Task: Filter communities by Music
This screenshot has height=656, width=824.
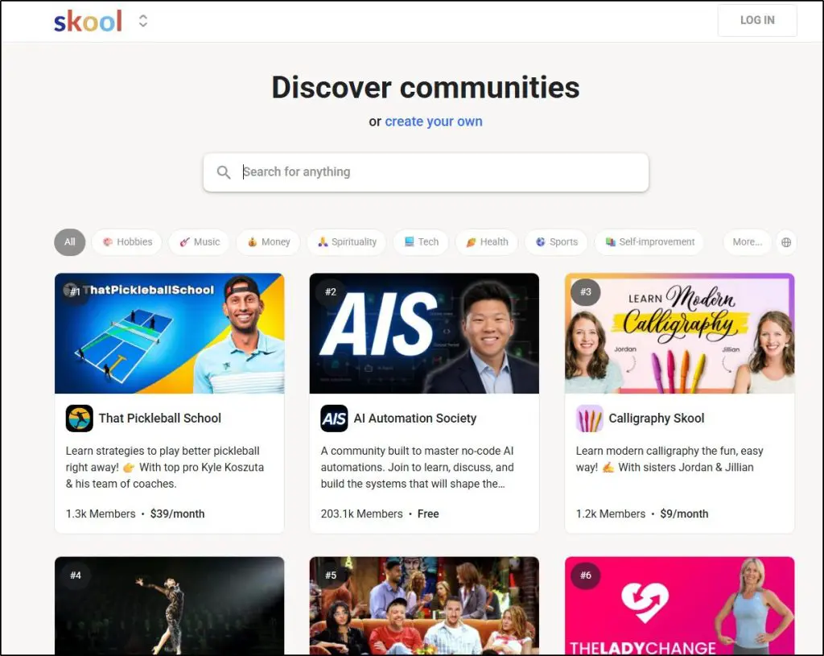Action: coord(199,242)
